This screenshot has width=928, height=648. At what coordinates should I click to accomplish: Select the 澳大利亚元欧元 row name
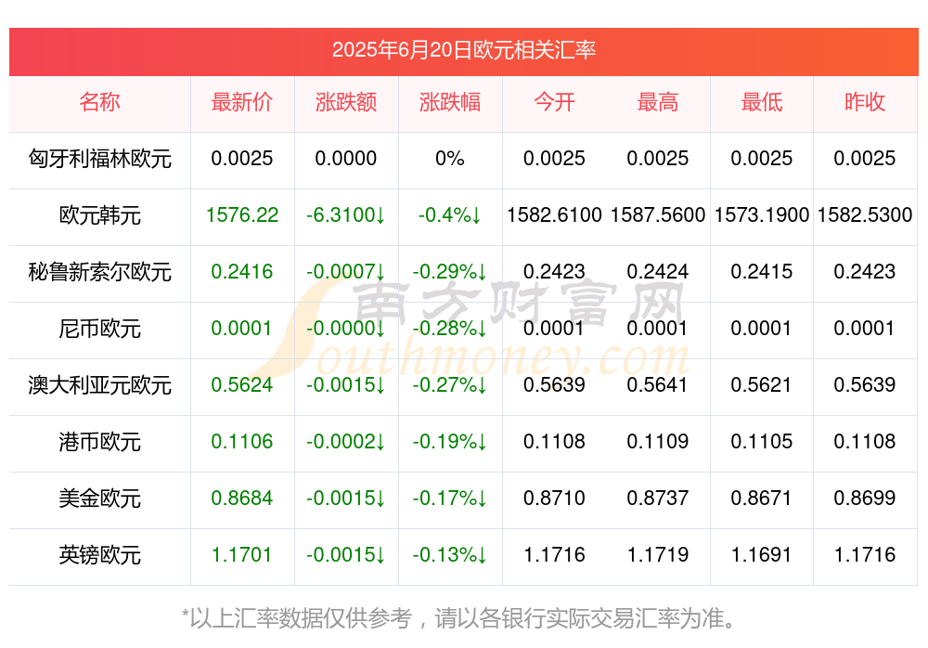click(x=99, y=385)
